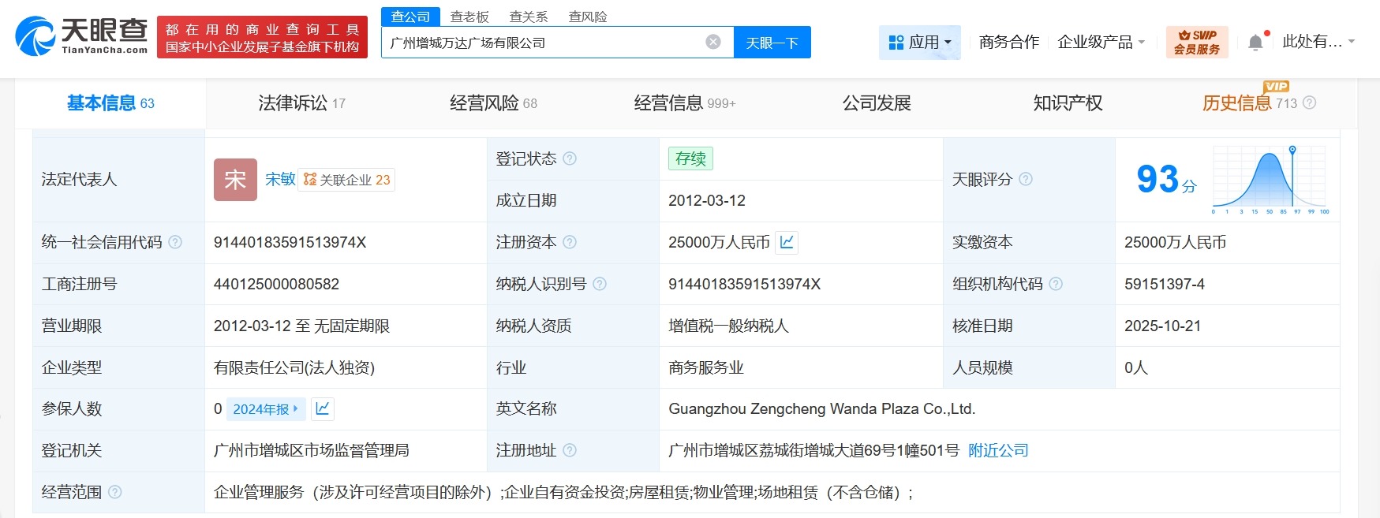
Task: Switch to the 法律诉讼 tab
Action: (301, 103)
